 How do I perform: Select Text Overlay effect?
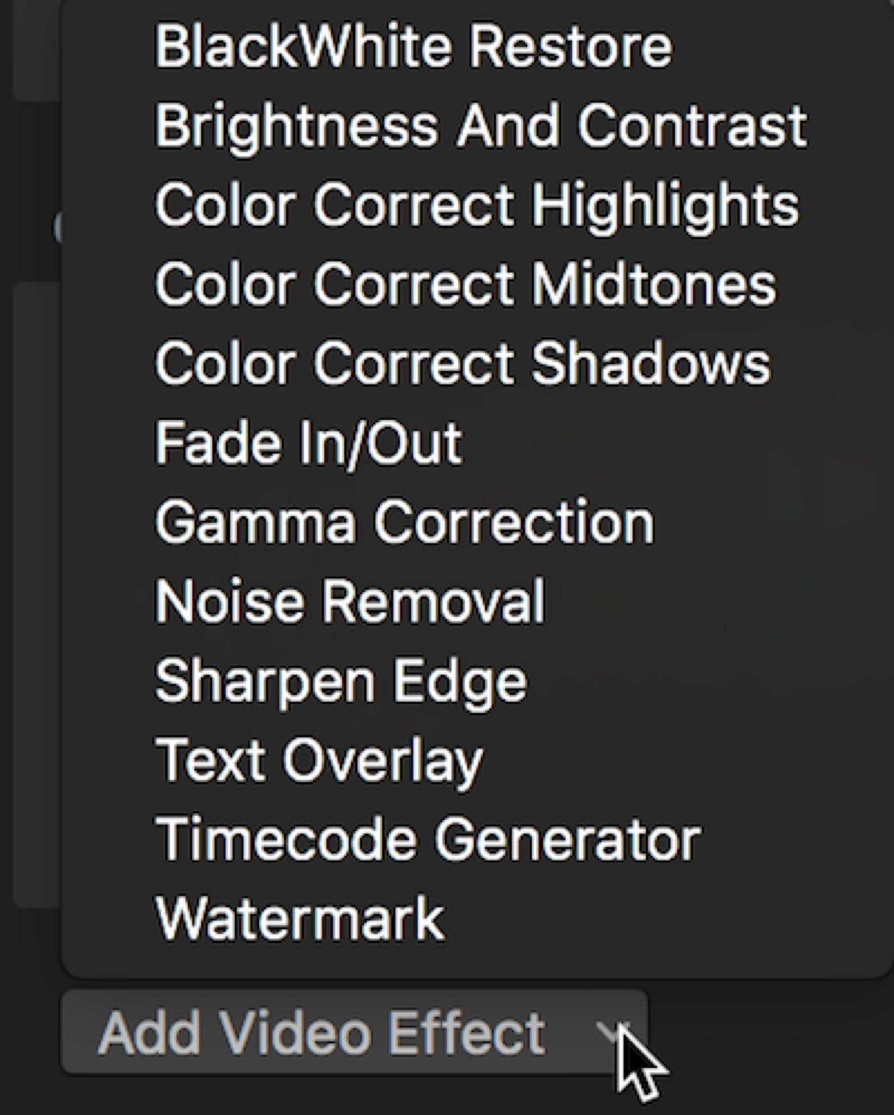(x=319, y=759)
